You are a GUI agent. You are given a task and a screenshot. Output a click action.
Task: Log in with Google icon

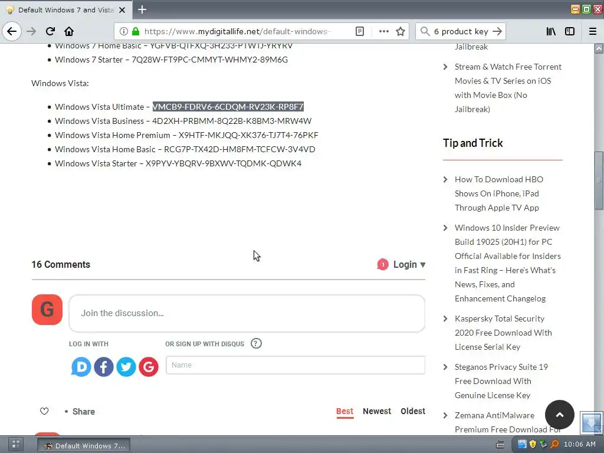click(149, 367)
